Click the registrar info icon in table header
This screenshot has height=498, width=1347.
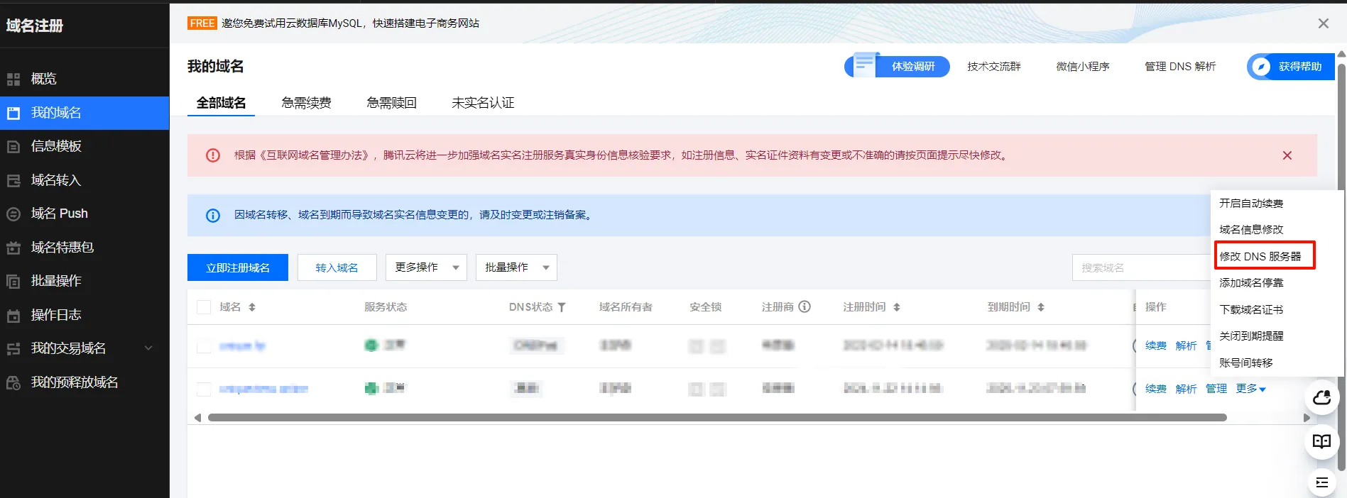[x=805, y=306]
